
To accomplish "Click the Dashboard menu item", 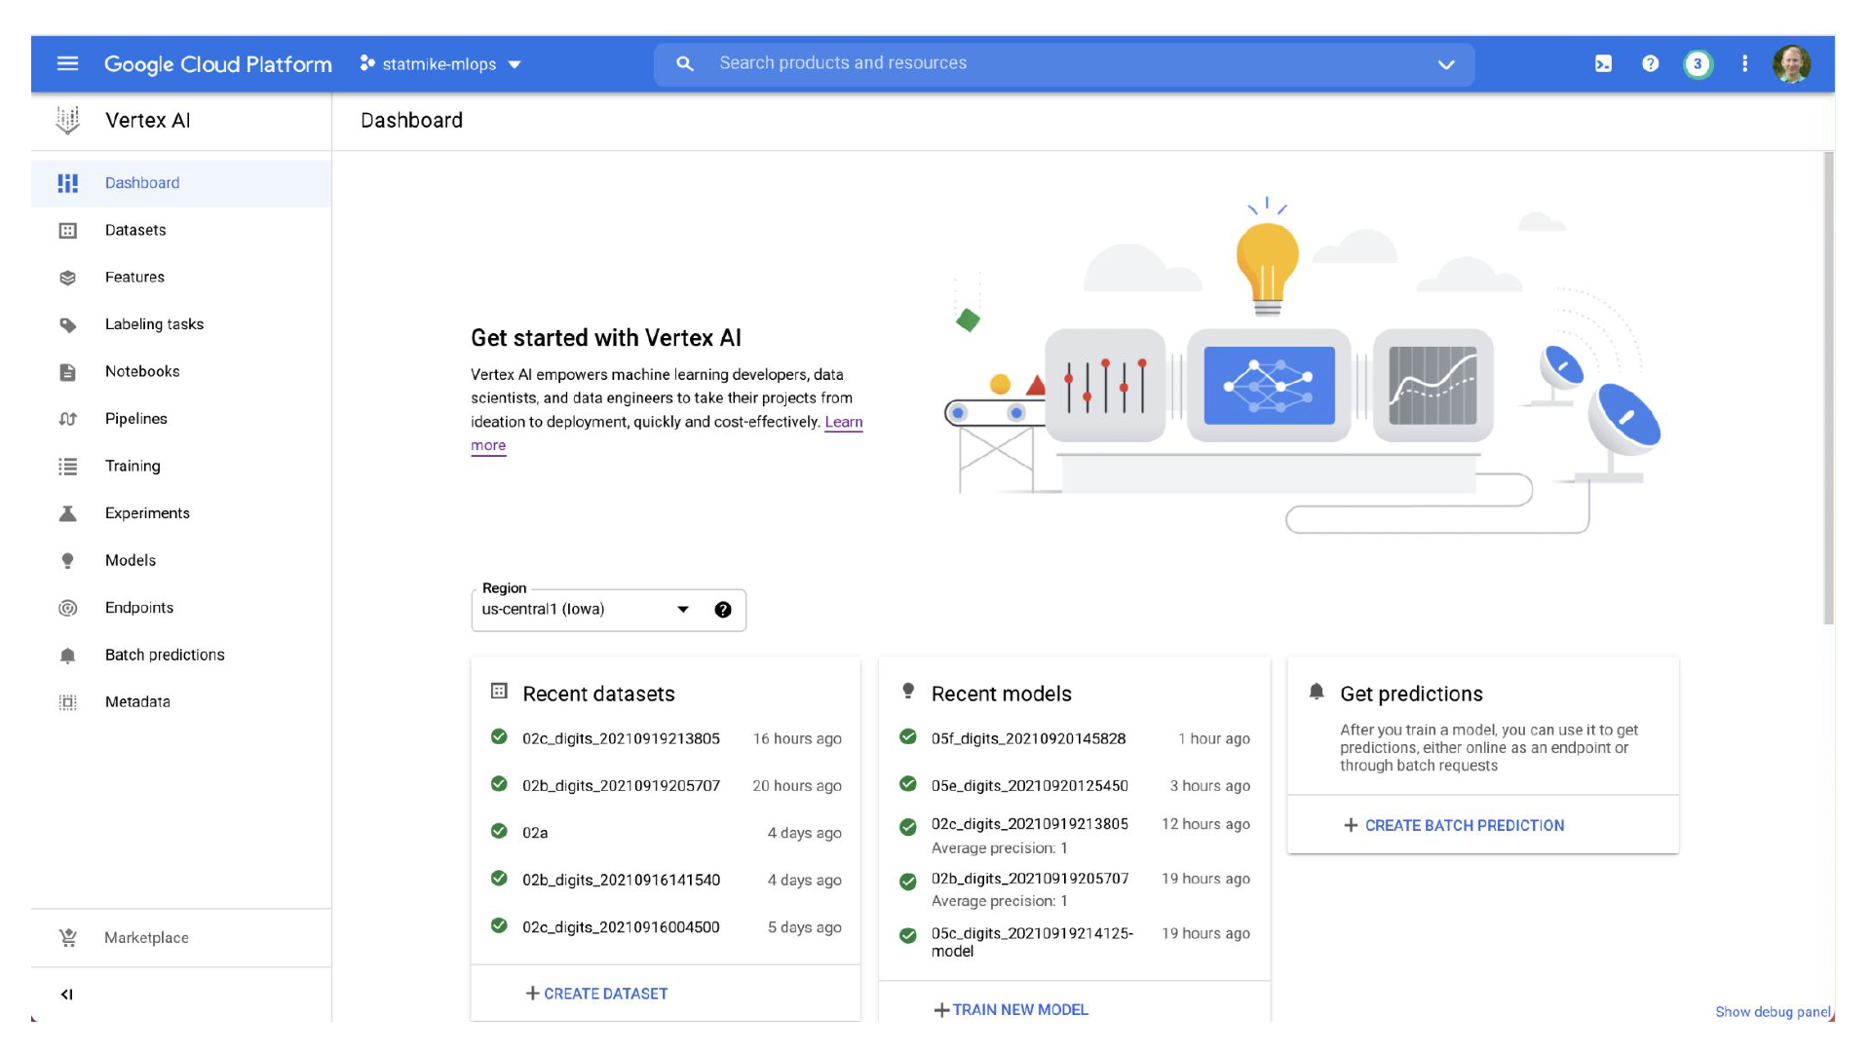I will coord(141,182).
